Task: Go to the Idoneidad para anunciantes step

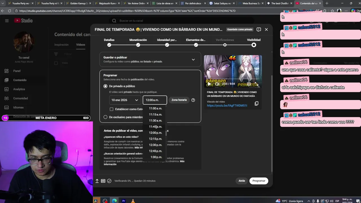Action: pos(167,42)
